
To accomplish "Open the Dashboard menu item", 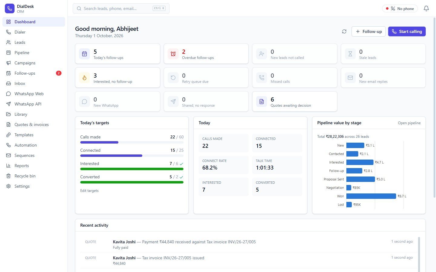I will point(34,22).
